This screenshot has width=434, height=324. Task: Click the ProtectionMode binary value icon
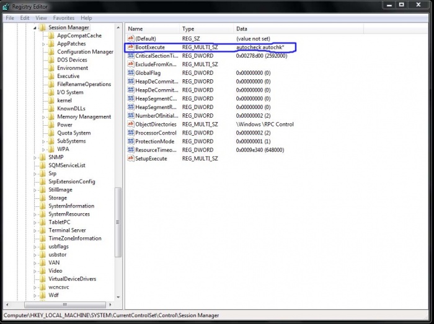click(131, 141)
